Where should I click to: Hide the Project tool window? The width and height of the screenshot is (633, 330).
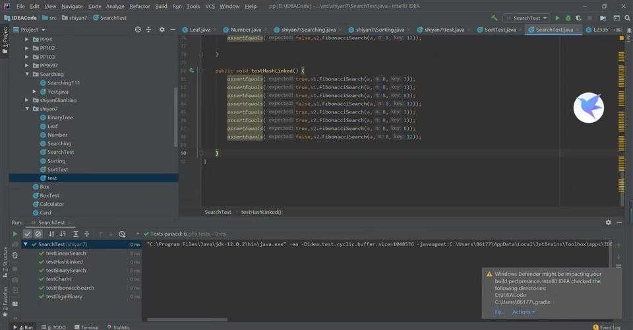tap(173, 30)
